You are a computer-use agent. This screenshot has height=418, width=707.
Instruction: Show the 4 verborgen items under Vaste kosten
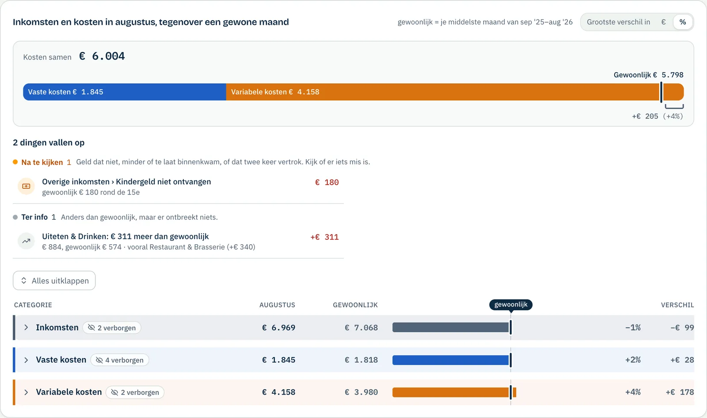(x=120, y=360)
